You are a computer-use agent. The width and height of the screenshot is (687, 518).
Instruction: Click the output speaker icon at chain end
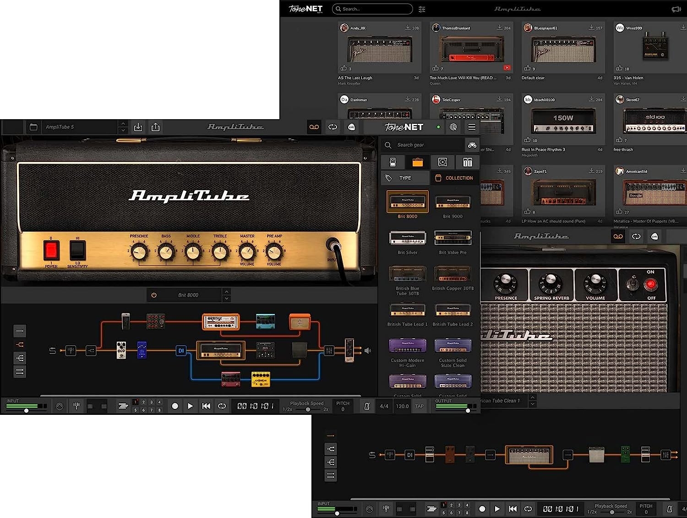pos(367,351)
